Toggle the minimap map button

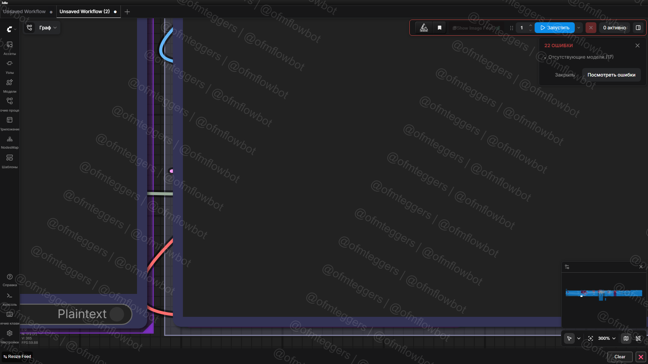tap(626, 338)
